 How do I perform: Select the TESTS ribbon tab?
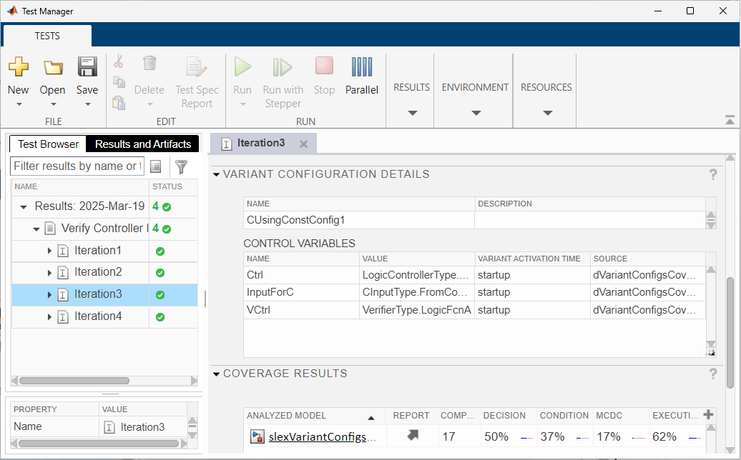point(47,35)
